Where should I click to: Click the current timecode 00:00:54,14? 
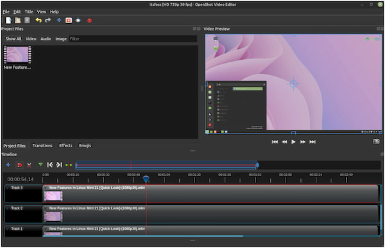tap(21, 179)
